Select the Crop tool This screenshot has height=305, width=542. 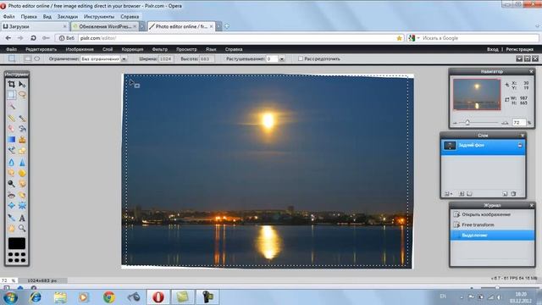11,84
